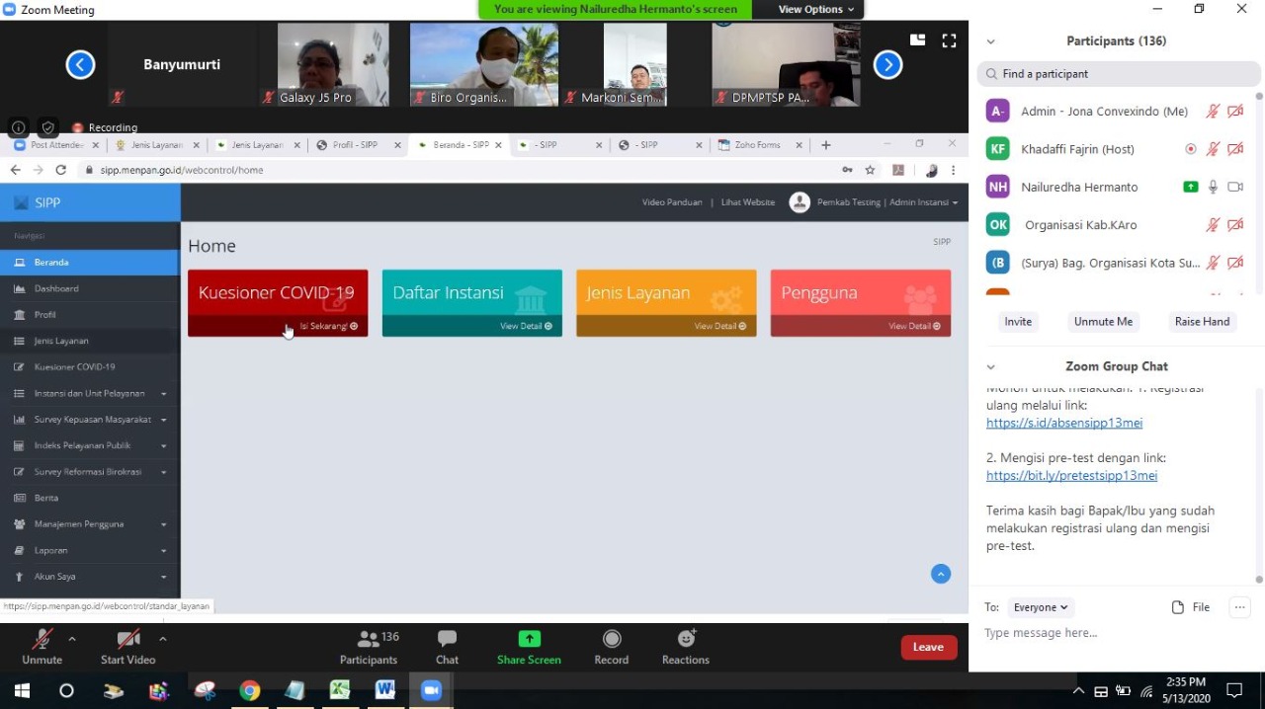Toggle camera icon for Nailuredha Hermanto
Viewport: 1265px width, 709px height.
[x=1235, y=187]
